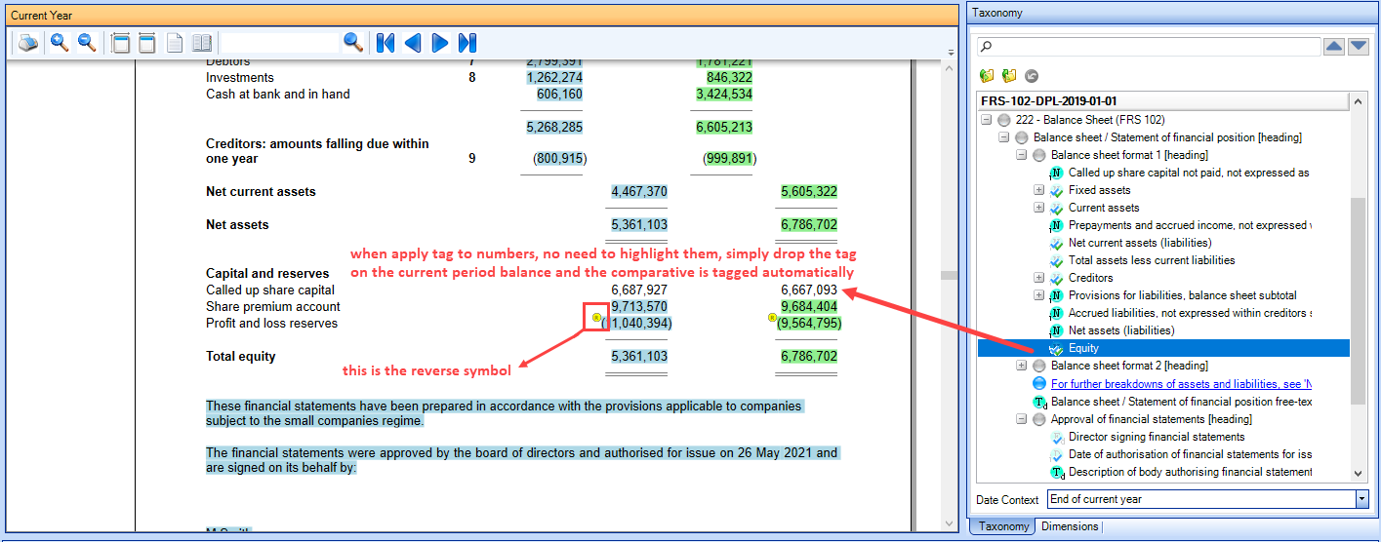Click the N icon beside Net assets (liabilities)
Viewport: 1381px width, 542px height.
pyautogui.click(x=1056, y=330)
